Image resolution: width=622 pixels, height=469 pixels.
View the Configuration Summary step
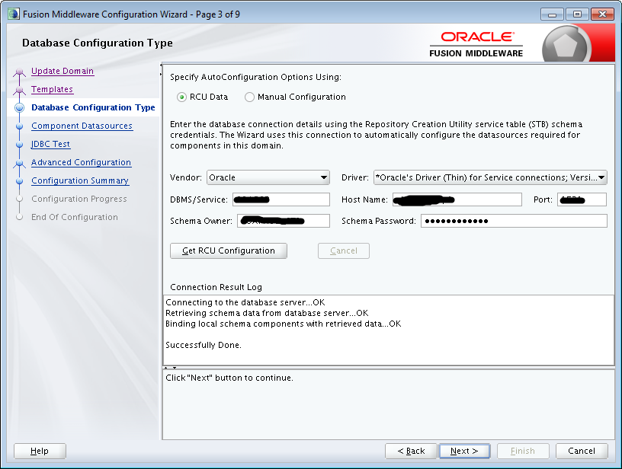point(79,180)
